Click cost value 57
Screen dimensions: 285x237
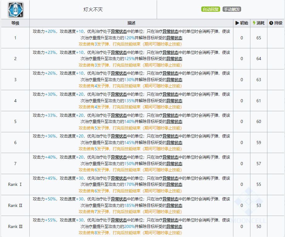tap(259, 164)
